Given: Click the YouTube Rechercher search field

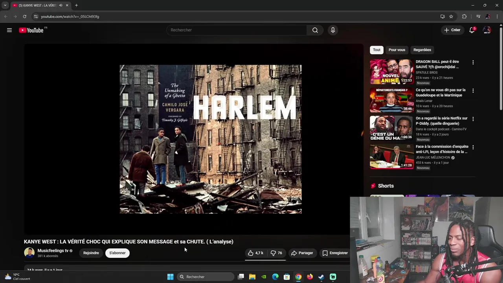Looking at the screenshot, I should click(x=237, y=30).
